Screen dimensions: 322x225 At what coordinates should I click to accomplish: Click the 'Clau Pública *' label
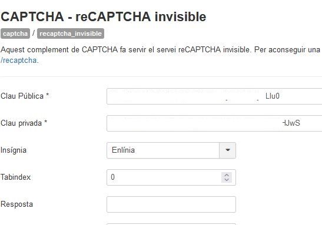(25, 96)
